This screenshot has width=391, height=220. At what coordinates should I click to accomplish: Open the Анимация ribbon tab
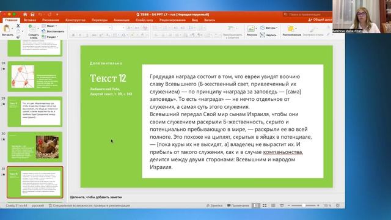click(122, 20)
